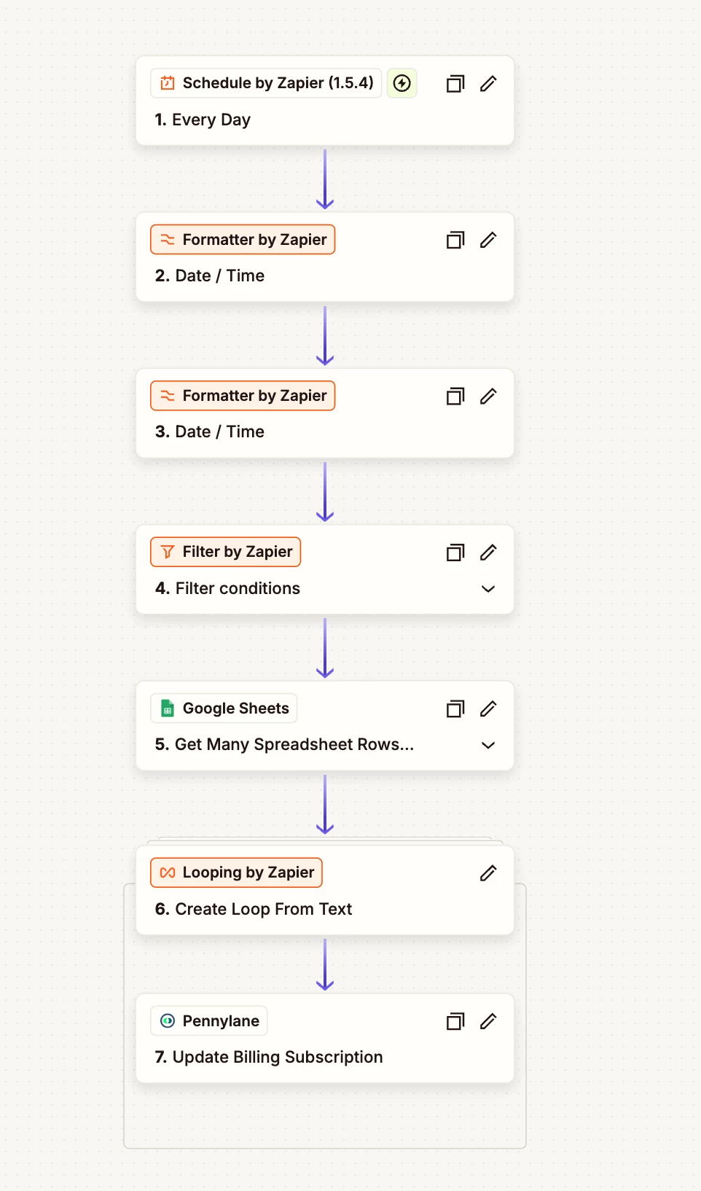Duplicate the Schedule by Zapier step

tap(455, 84)
